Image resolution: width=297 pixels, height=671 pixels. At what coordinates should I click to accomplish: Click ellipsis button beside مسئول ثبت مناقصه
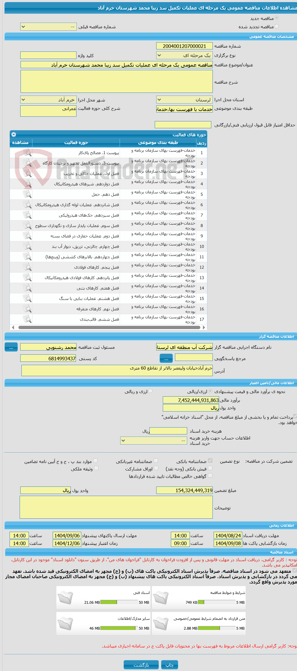point(11,347)
